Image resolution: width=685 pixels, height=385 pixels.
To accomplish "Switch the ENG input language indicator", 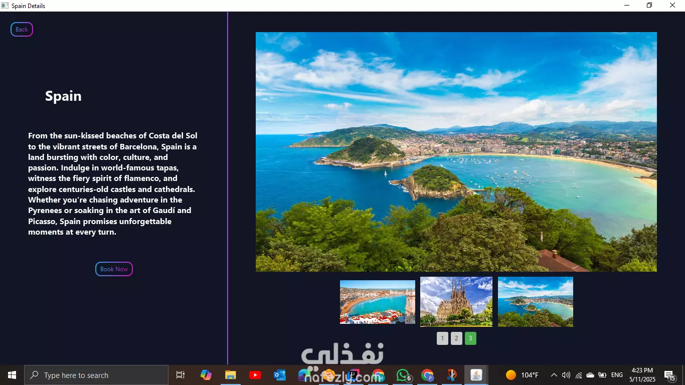I will coord(617,375).
